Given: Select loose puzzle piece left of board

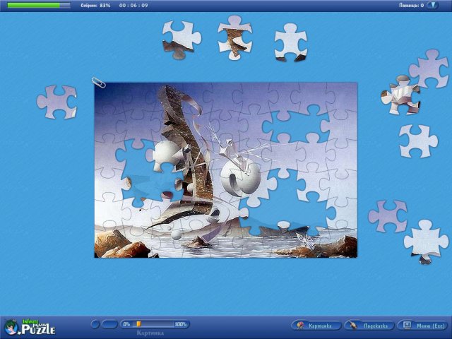Looking at the screenshot, I should tap(57, 102).
